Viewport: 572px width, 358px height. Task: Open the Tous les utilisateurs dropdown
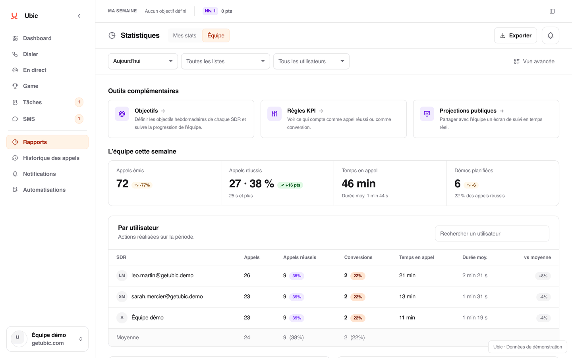(311, 61)
